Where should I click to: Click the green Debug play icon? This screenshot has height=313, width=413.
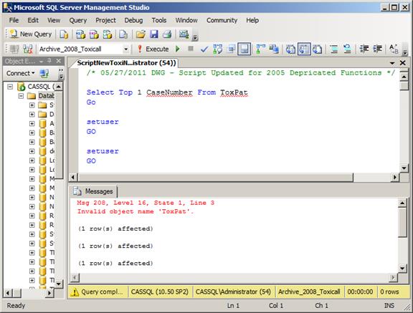pyautogui.click(x=178, y=49)
